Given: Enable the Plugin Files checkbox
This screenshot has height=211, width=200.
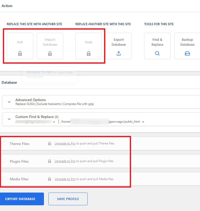Looking at the screenshot, I should 4,161.
